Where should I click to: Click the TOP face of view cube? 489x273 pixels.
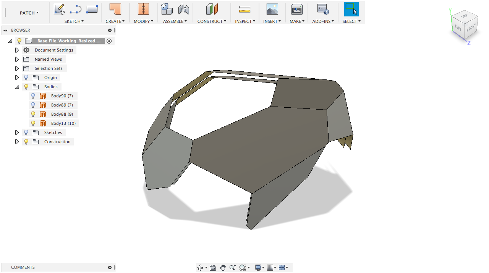click(x=464, y=16)
